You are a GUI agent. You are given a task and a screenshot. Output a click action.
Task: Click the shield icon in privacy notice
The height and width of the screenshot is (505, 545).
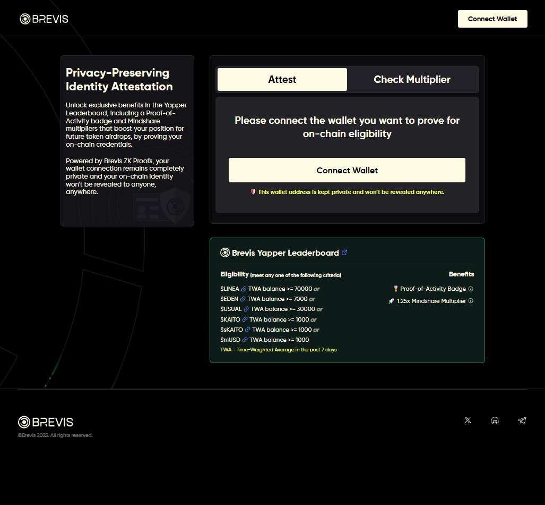tap(253, 192)
